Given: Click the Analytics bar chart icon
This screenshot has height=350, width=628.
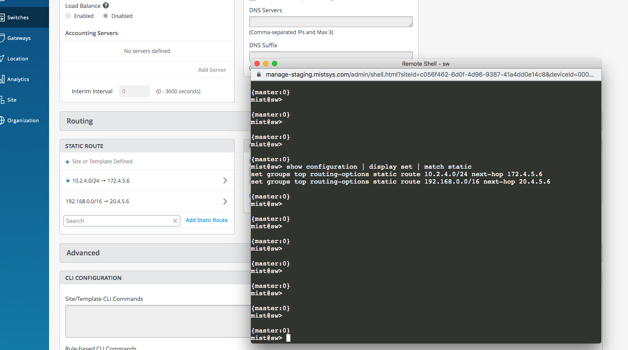Looking at the screenshot, I should pos(2,79).
